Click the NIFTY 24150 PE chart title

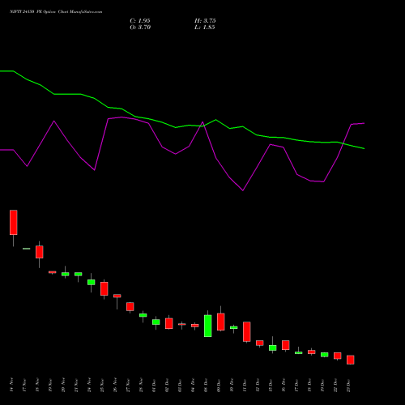point(56,12)
